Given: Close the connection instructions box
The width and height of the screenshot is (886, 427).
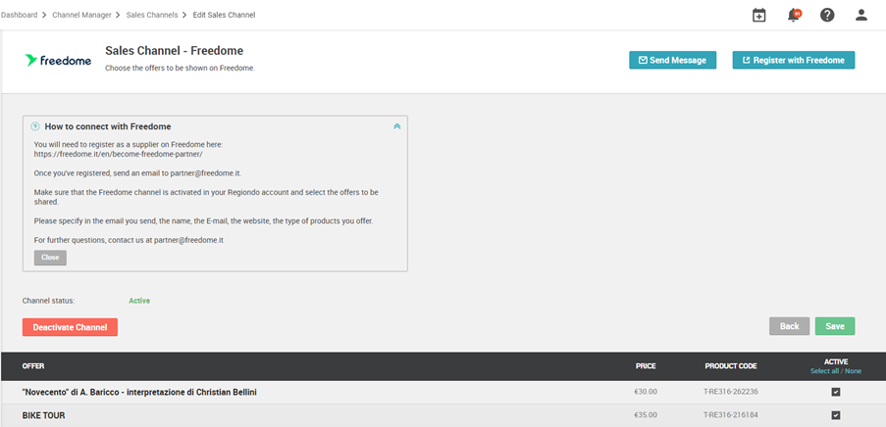Looking at the screenshot, I should [x=50, y=258].
